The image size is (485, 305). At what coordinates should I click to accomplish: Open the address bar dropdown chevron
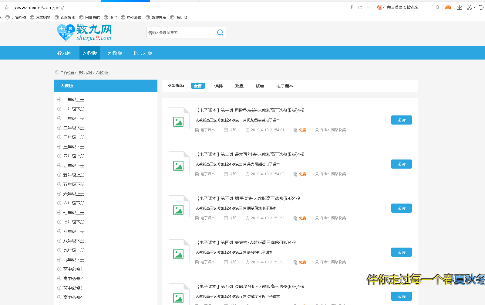pos(368,7)
